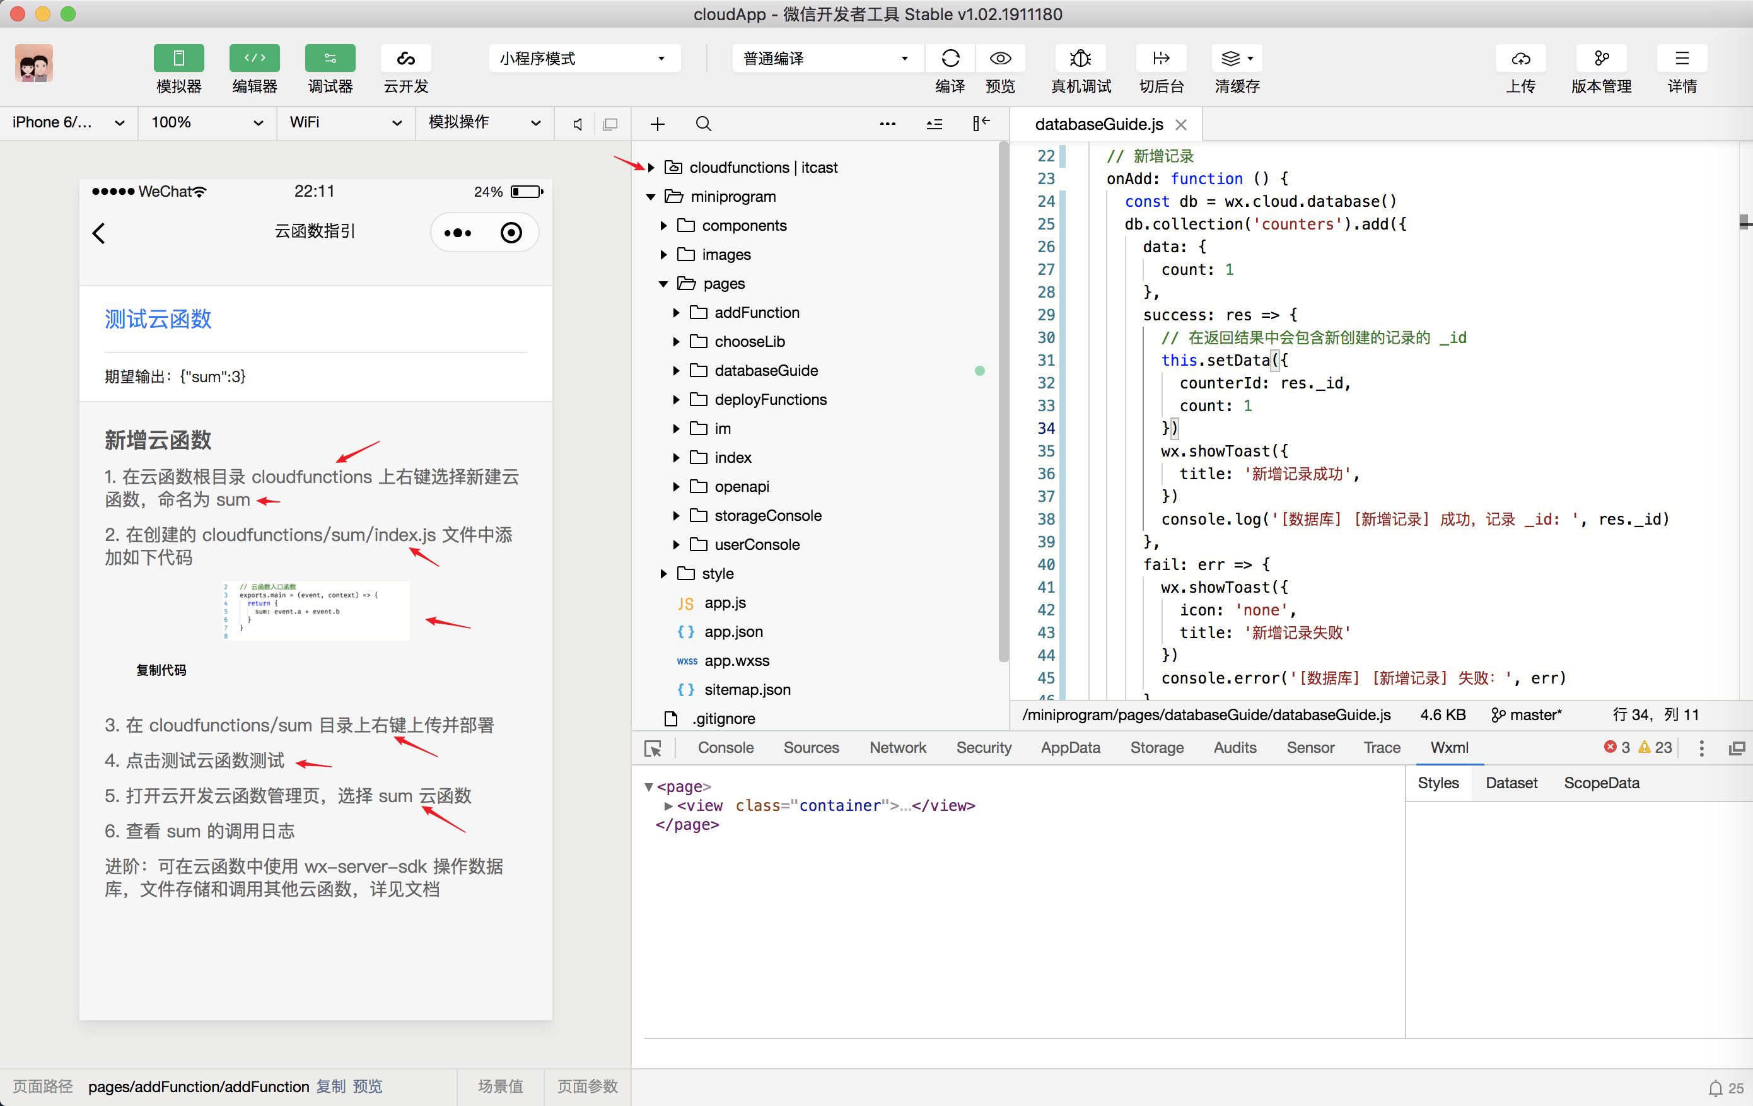Open the iPhone 6 device dropdown

coord(69,122)
